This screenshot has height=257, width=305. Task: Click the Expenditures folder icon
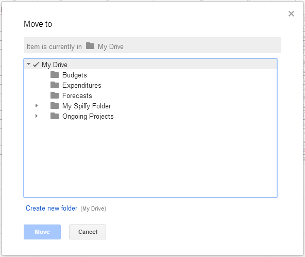pyautogui.click(x=55, y=85)
